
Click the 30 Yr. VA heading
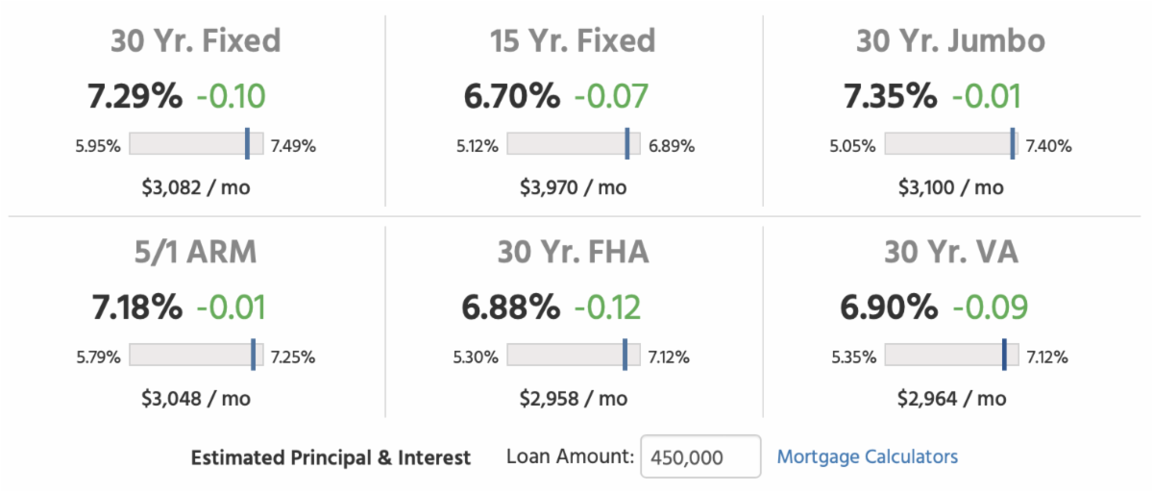tap(950, 252)
